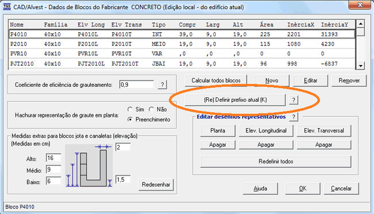Click help icon next to Definir prefixo atual
Screen dimensions: 374x214
(293, 100)
